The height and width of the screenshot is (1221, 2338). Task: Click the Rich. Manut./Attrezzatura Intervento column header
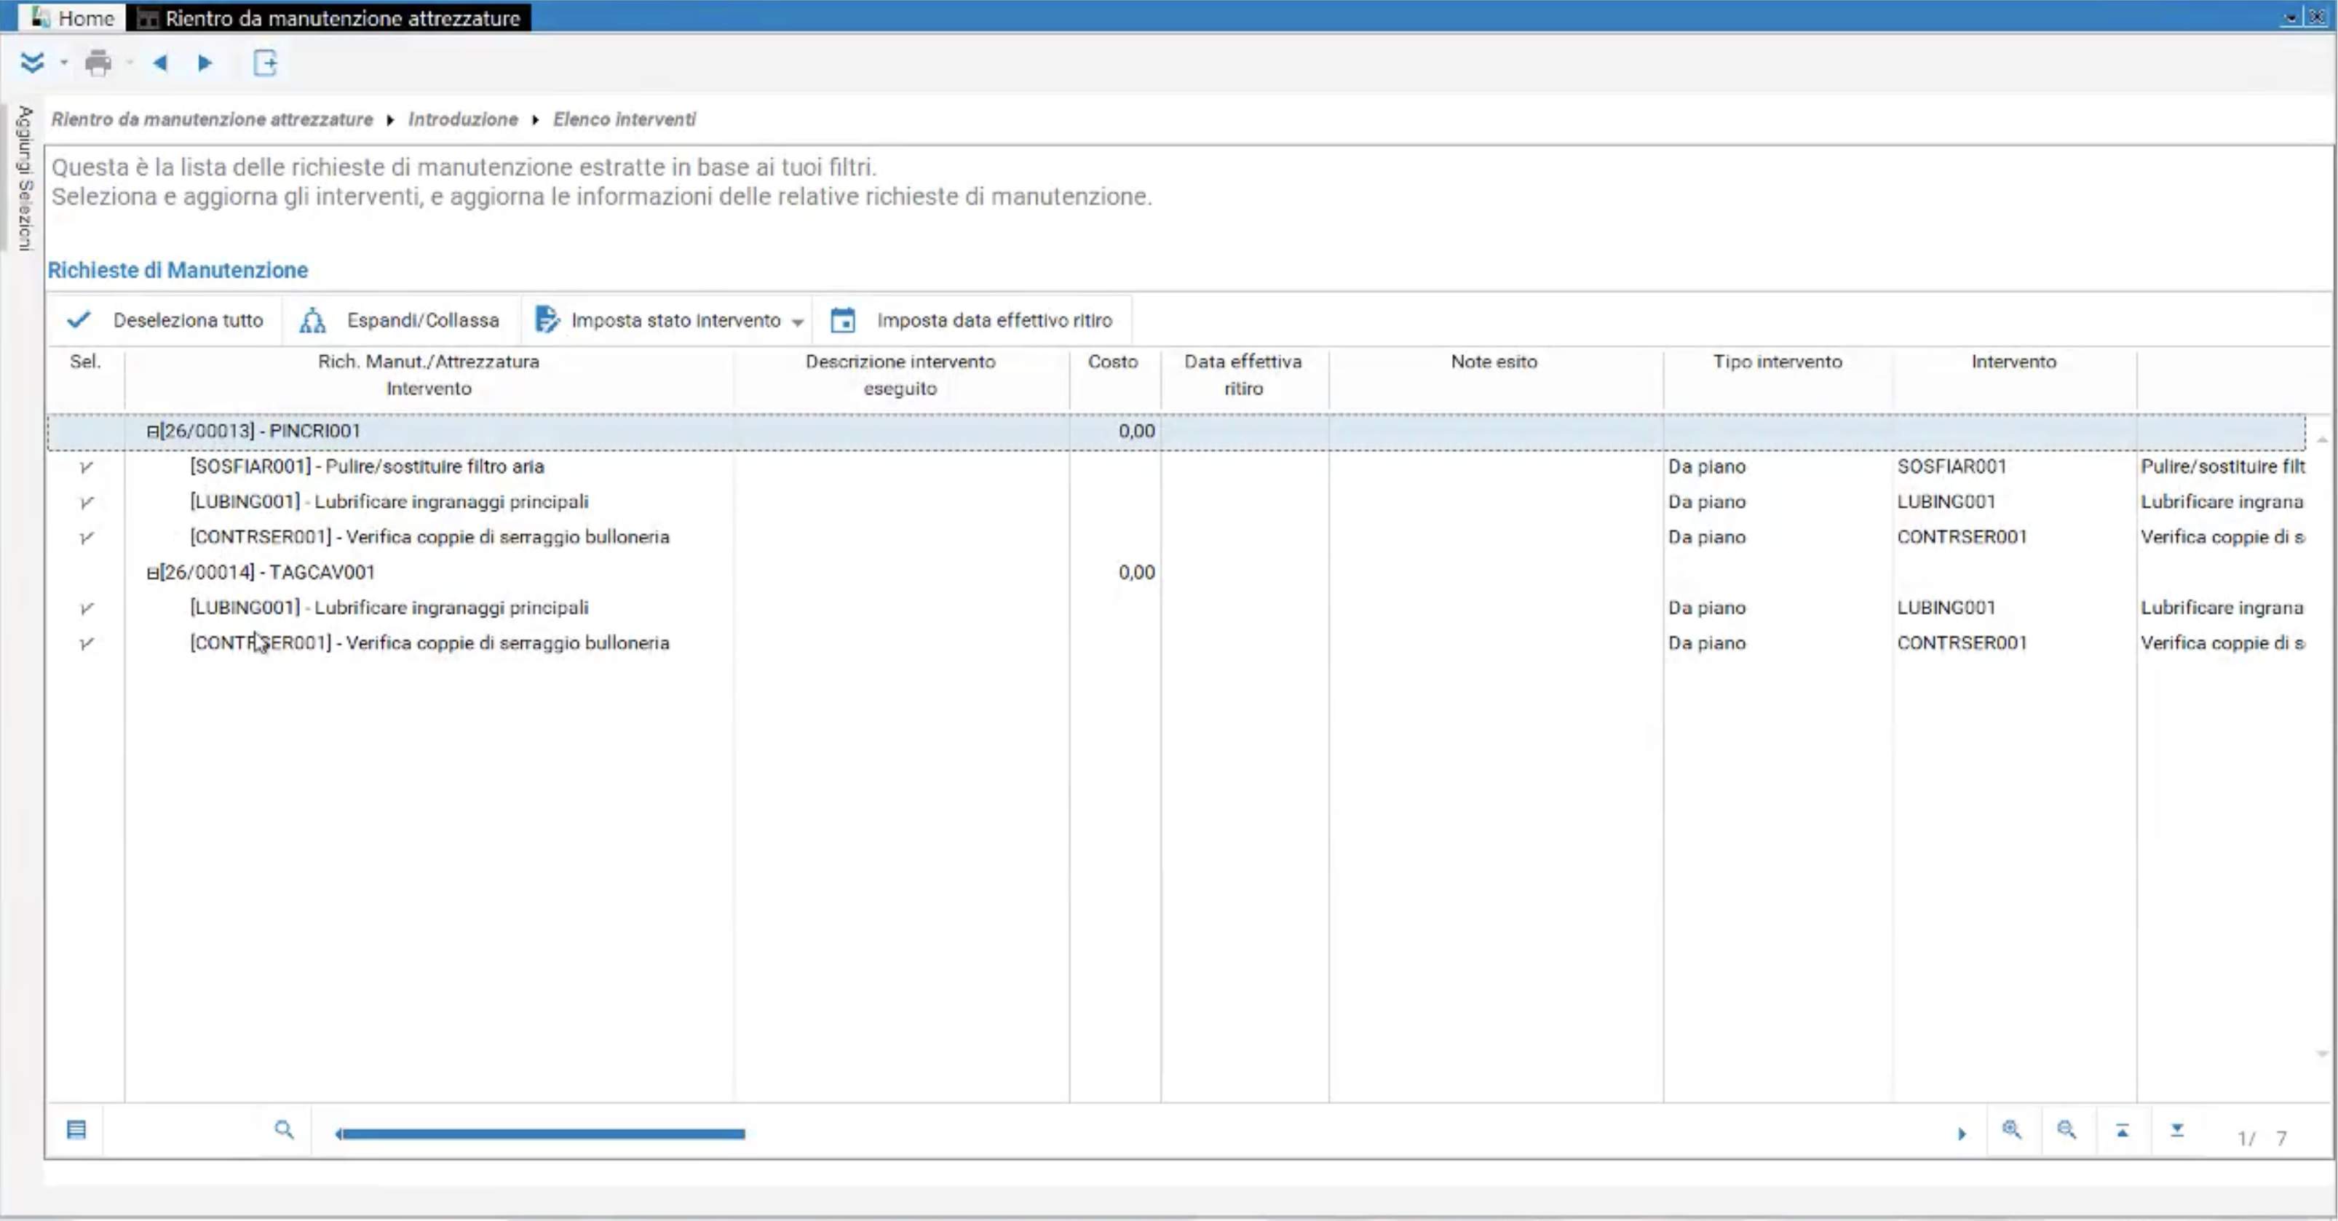click(429, 375)
